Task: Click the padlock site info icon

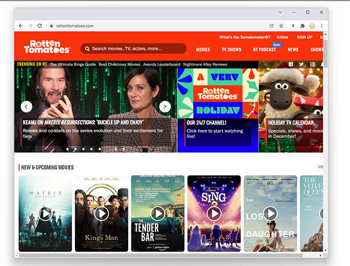Action: (52, 26)
